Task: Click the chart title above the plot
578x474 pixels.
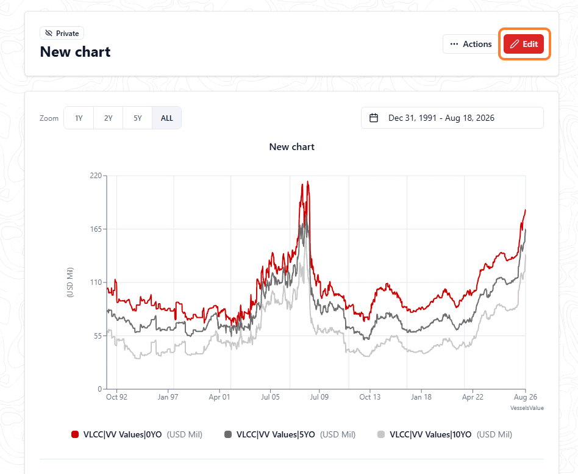Action: point(292,147)
